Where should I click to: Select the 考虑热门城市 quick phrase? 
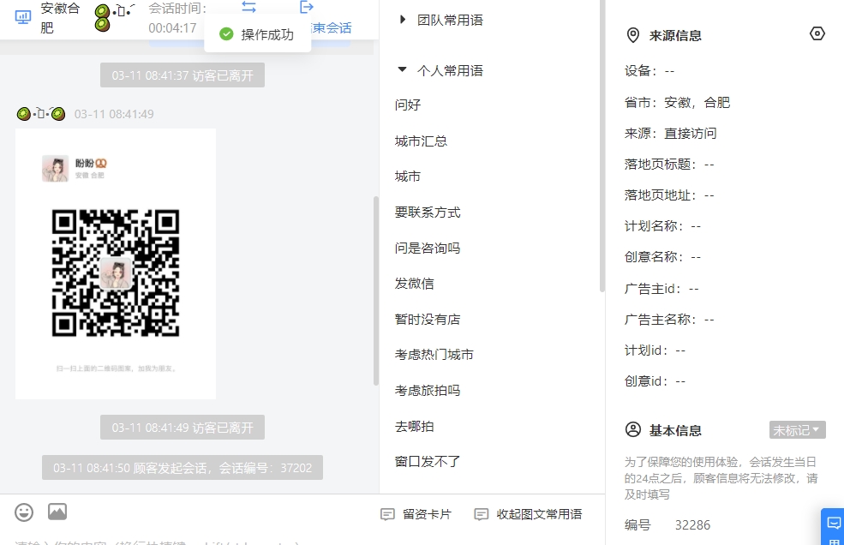434,355
